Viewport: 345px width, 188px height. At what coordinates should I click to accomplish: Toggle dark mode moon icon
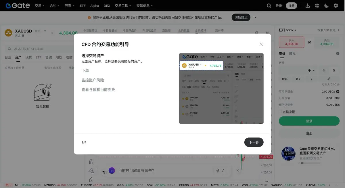tap(326, 5)
